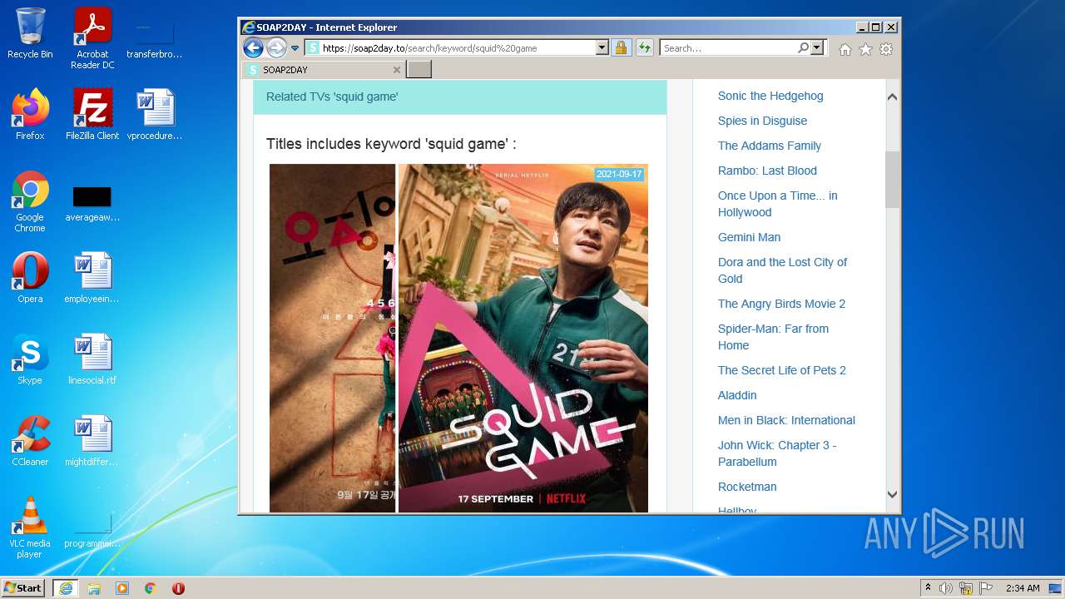
Task: Click the 2:34 AM clock
Action: (x=1023, y=588)
